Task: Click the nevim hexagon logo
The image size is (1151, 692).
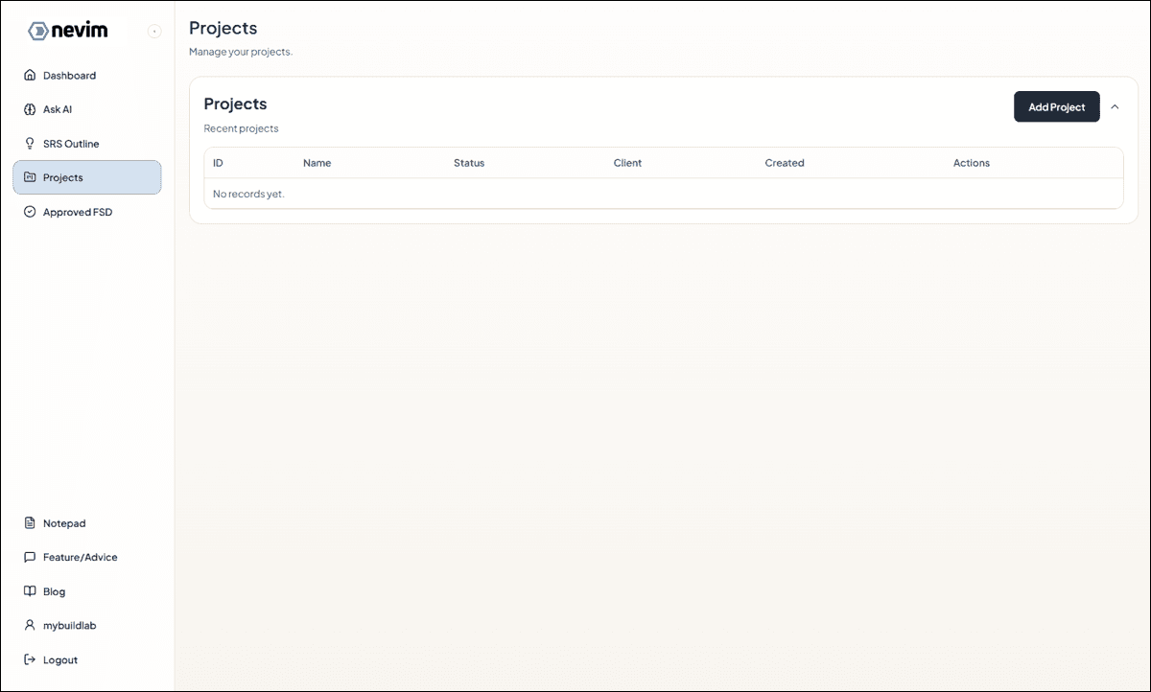Action: tap(36, 30)
